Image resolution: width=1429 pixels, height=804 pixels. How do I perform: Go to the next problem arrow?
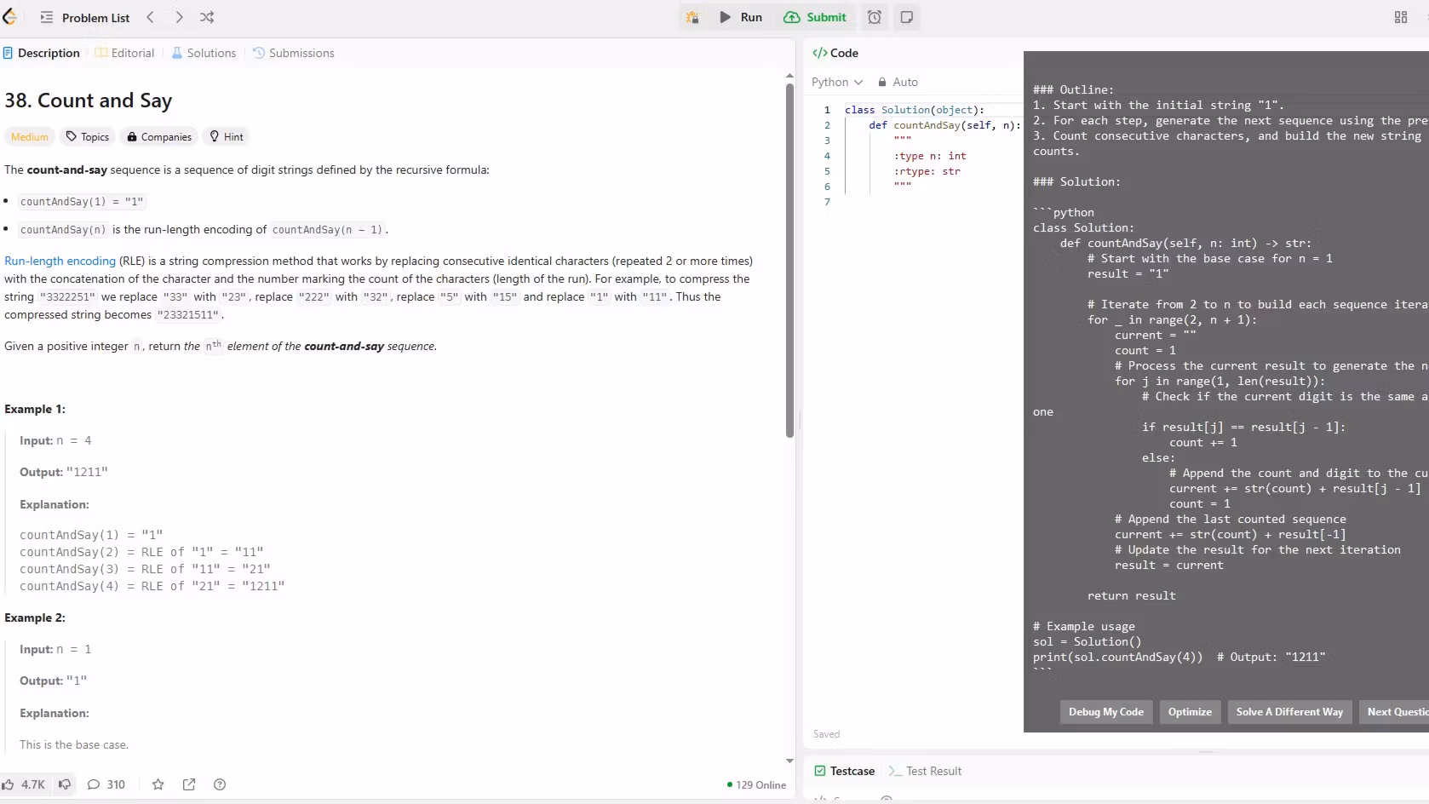pyautogui.click(x=179, y=17)
